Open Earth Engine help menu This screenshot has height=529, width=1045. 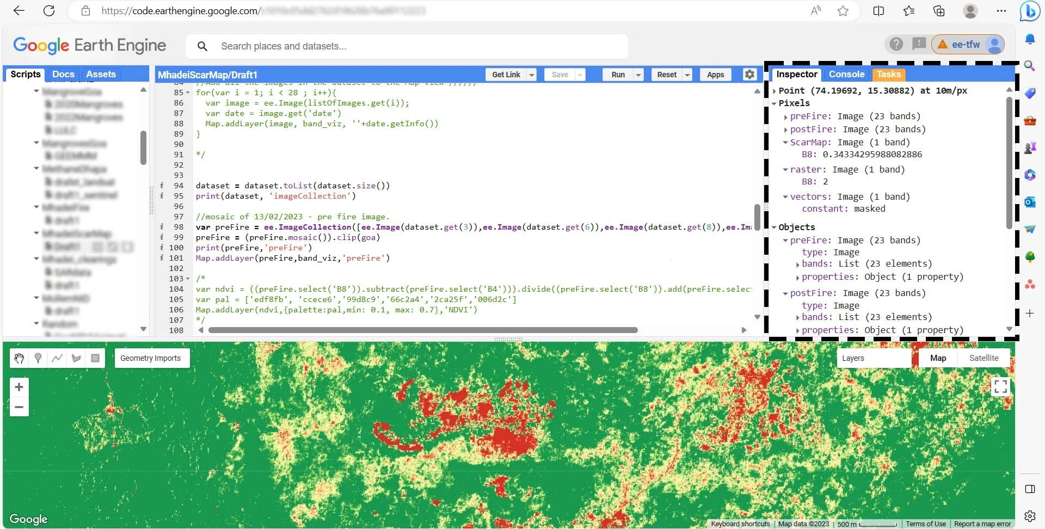click(x=896, y=44)
